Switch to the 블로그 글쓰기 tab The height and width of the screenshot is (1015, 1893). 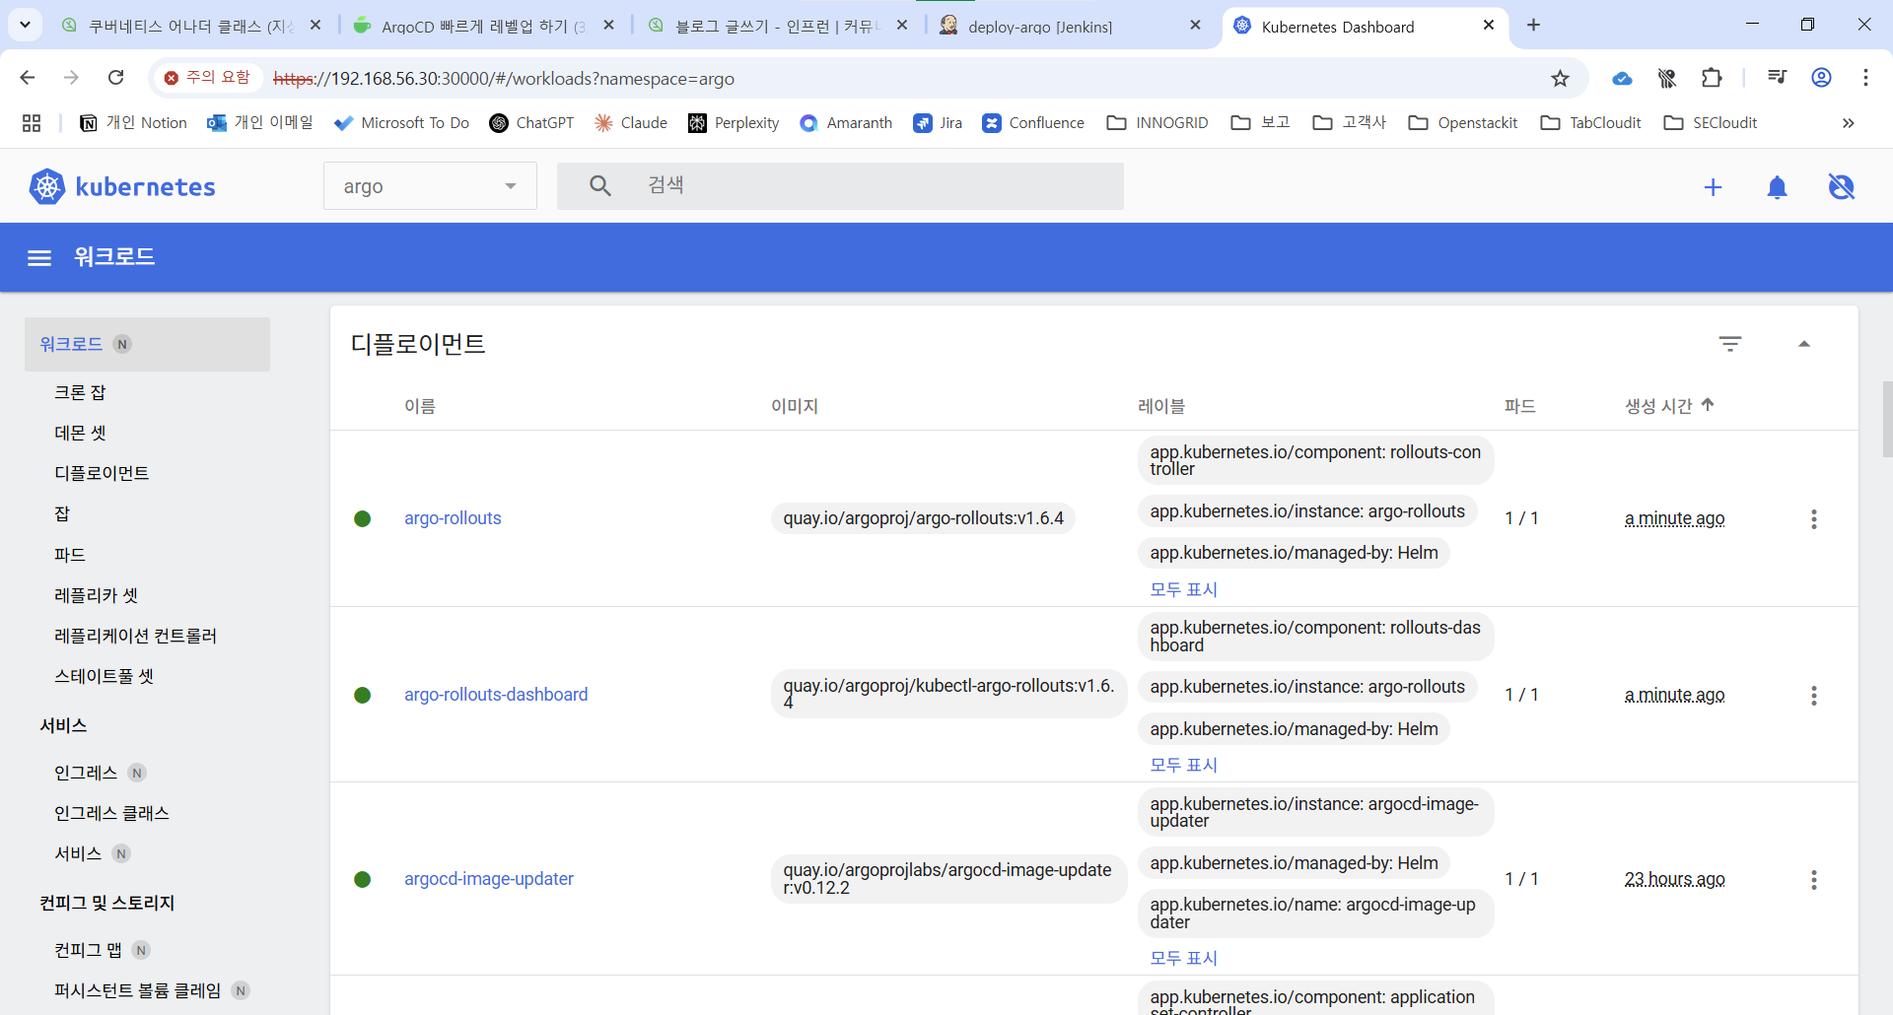[777, 26]
